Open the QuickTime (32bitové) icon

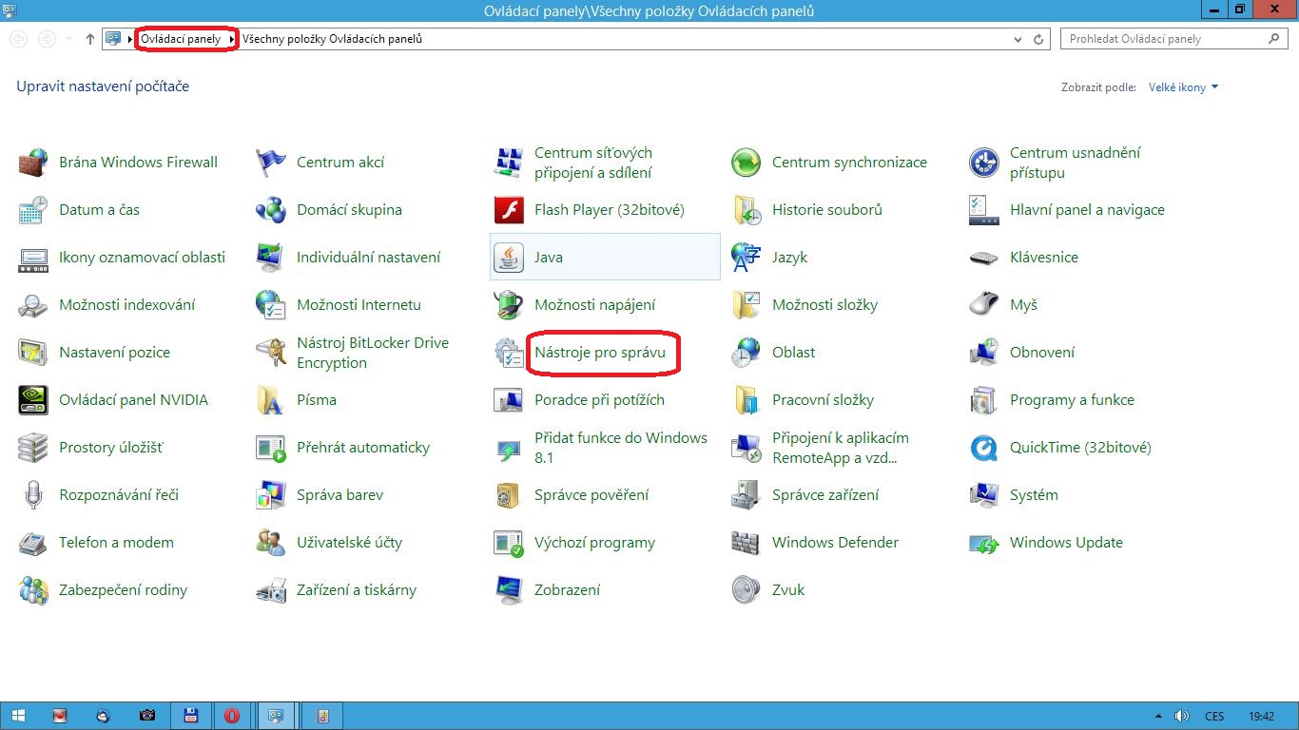pyautogui.click(x=983, y=448)
